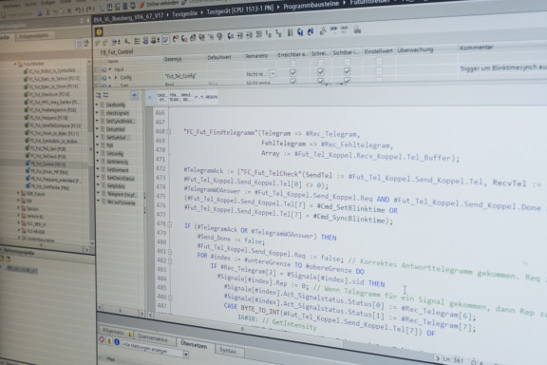Viewport: 547px width, 365px height.
Task: Click the Testgeräte breadcrumb segment
Action: pos(184,13)
